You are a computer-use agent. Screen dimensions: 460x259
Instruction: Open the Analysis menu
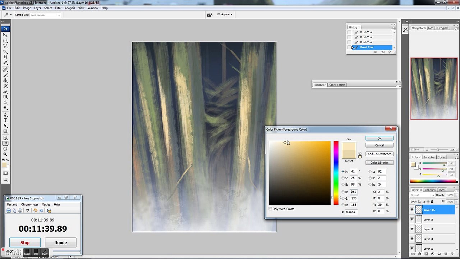(70, 8)
